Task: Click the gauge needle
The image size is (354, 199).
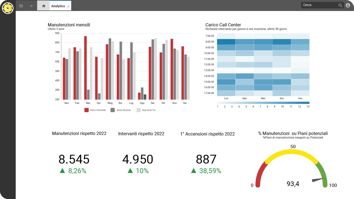Action: (318, 180)
